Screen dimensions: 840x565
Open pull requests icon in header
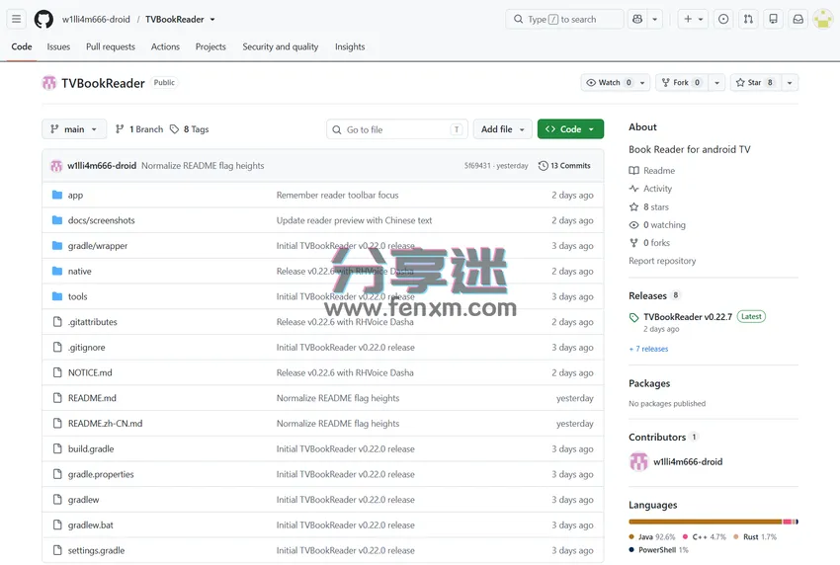click(748, 20)
